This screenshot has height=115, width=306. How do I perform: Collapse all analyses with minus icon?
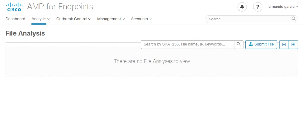(x=284, y=45)
